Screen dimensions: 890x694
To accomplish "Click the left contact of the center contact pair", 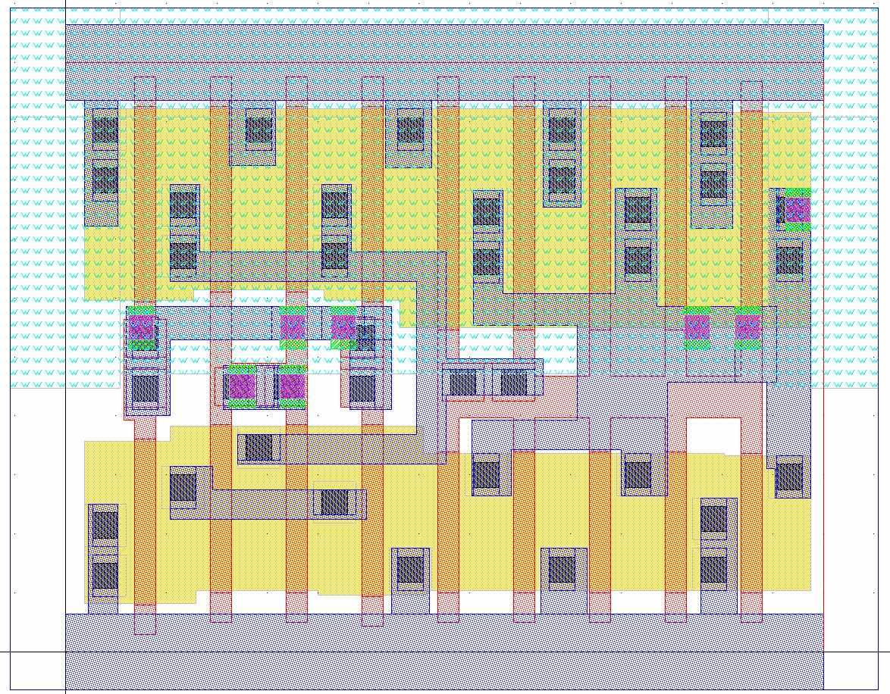I will (462, 382).
